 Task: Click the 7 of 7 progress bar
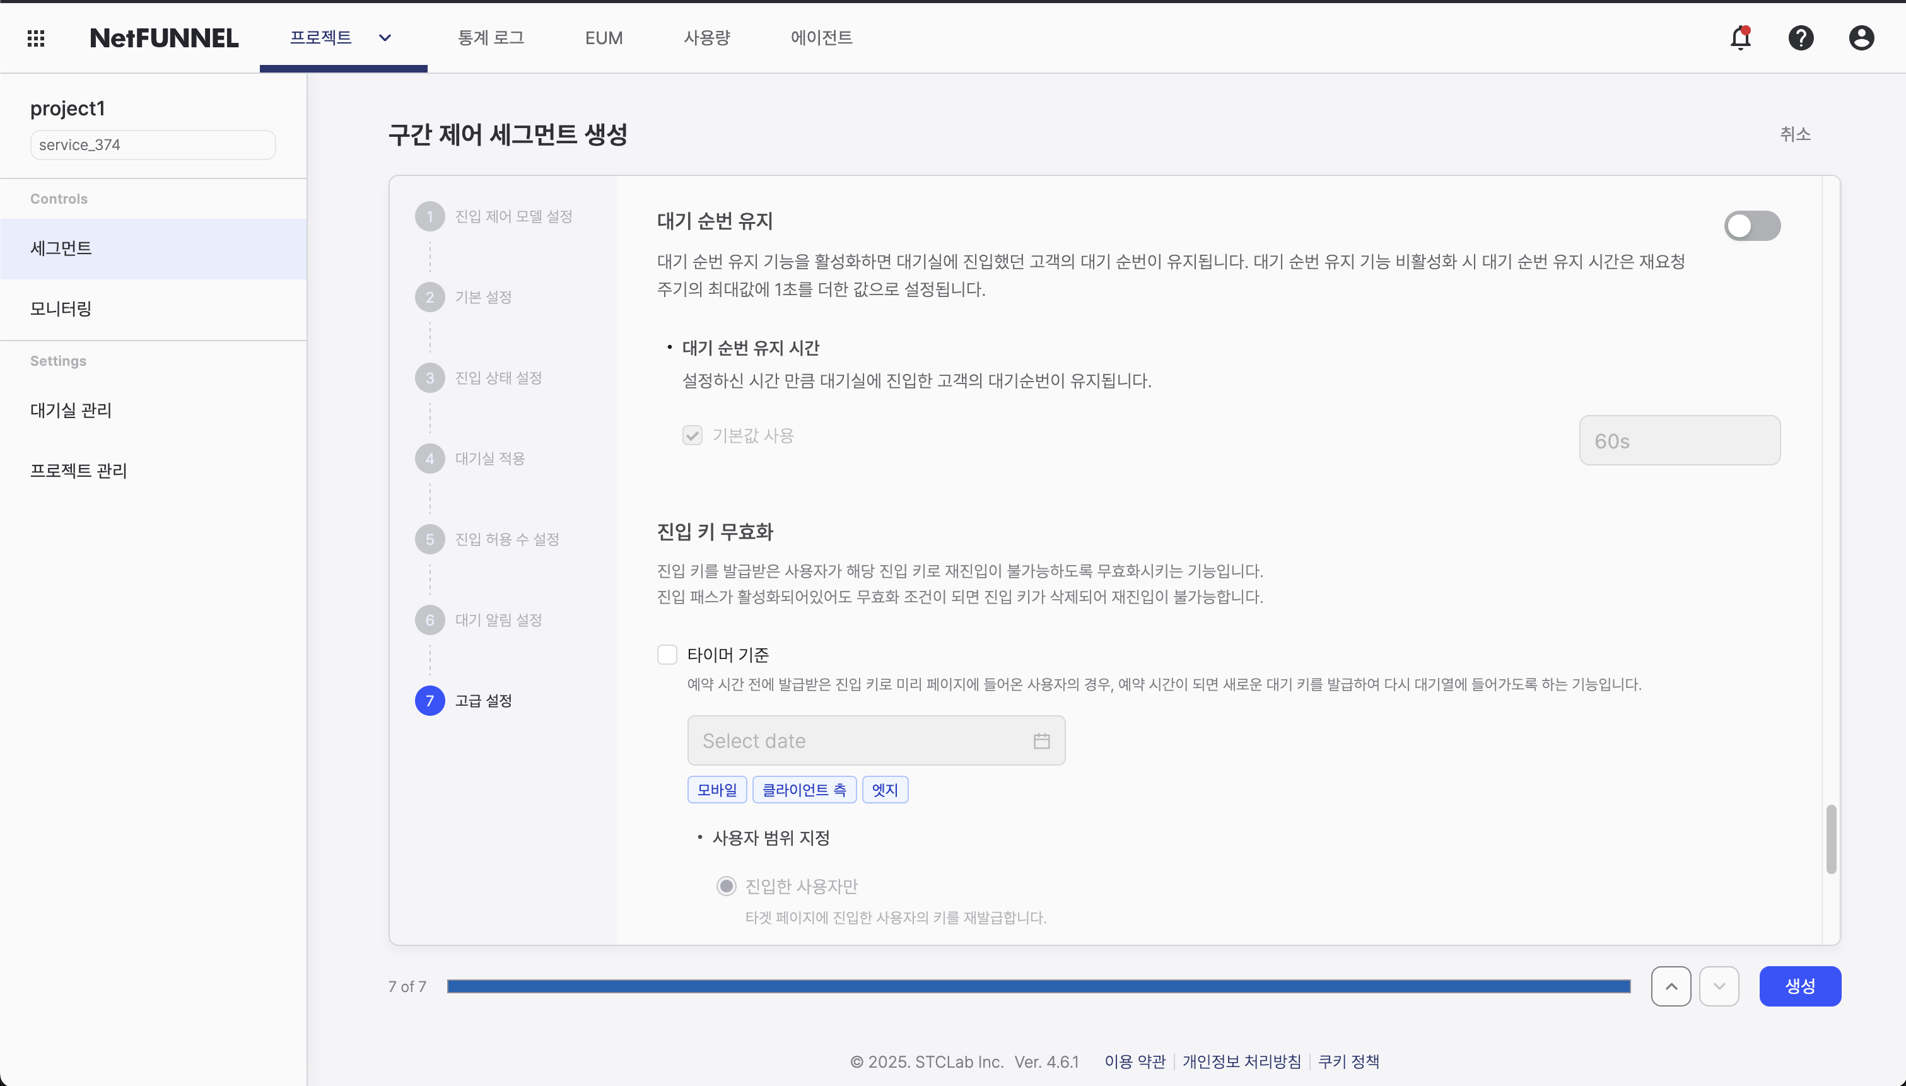click(1038, 986)
